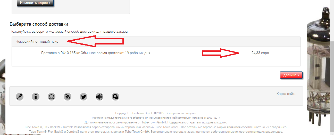Click the 'Выберите способ доставки' heading

pos(39,24)
